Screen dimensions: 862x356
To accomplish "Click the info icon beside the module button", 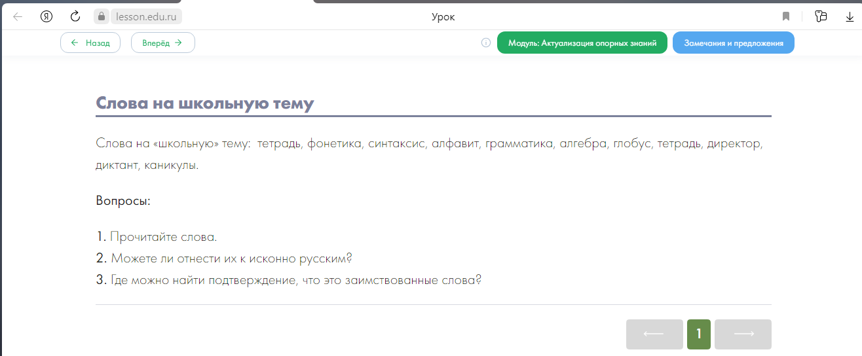I will tap(486, 43).
